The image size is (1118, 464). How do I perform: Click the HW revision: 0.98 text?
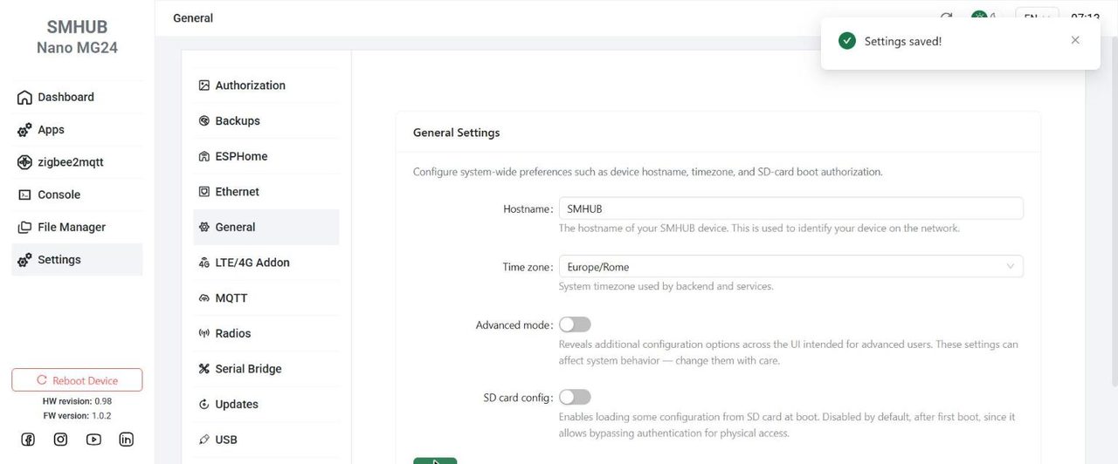[77, 401]
